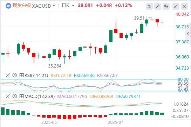Close the chart with top X icon
This screenshot has width=191, height=127.
[x=184, y=6]
